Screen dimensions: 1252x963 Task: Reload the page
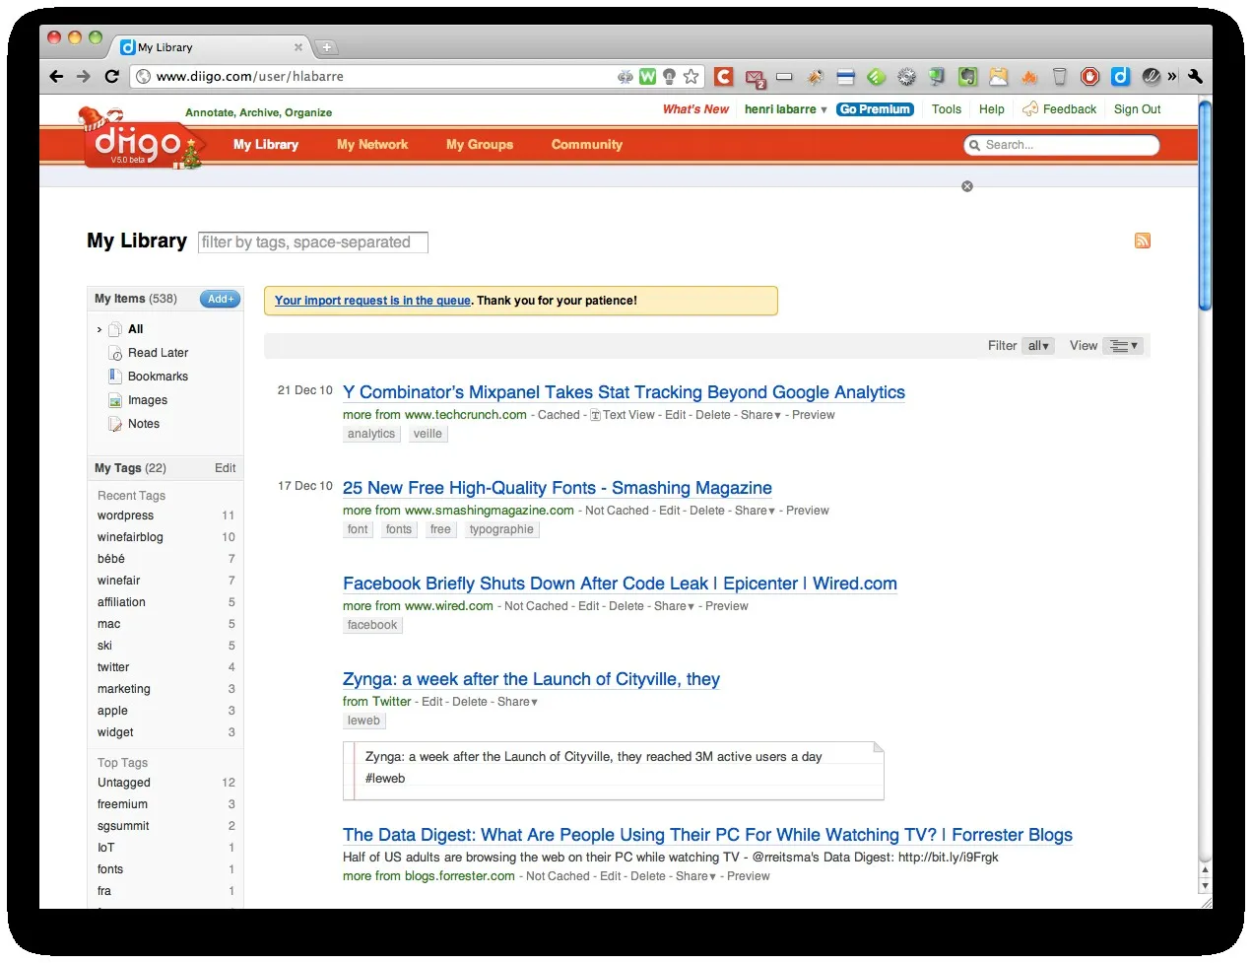tap(111, 76)
